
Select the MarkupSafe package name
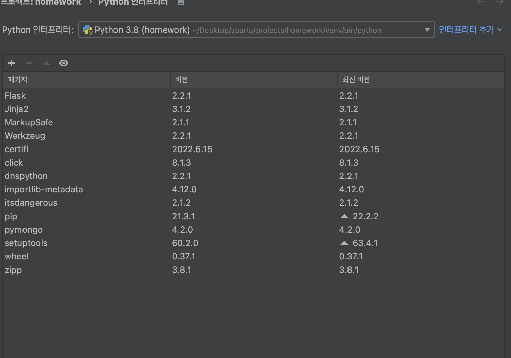pos(29,122)
